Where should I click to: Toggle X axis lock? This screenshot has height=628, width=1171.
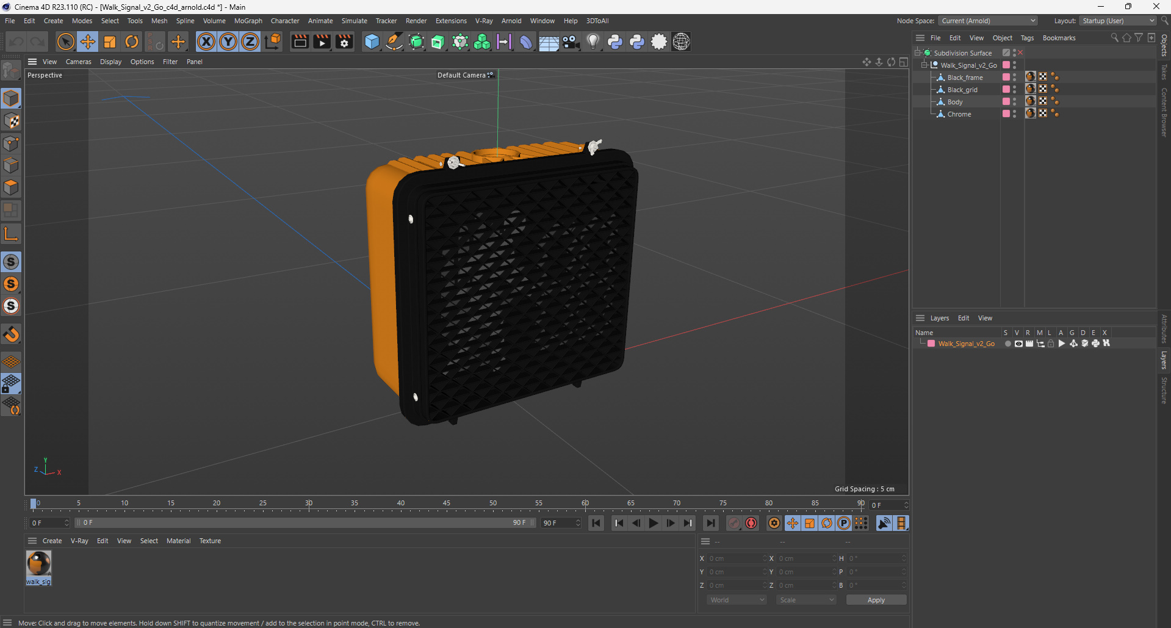206,42
